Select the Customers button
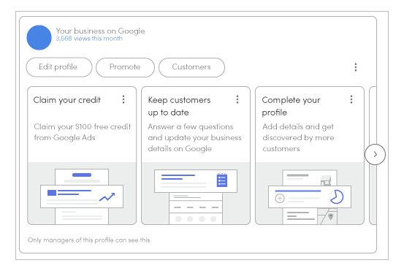Image resolution: width=404 pixels, height=271 pixels. pos(191,67)
